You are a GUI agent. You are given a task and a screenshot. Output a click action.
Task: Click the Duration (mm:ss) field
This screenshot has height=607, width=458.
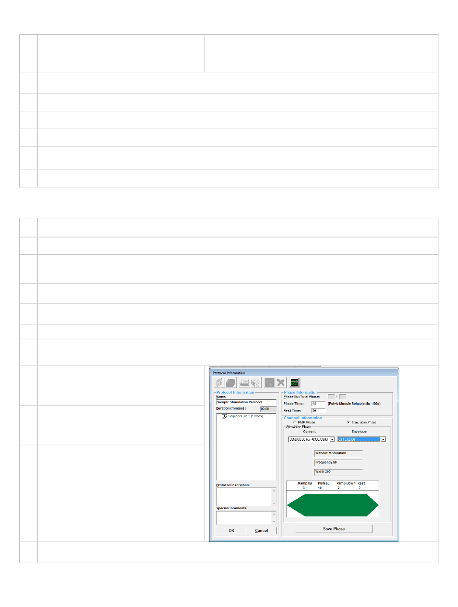click(268, 408)
